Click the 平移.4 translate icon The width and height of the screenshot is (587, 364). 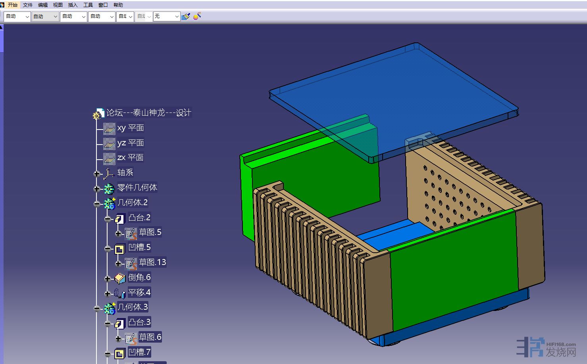click(120, 293)
